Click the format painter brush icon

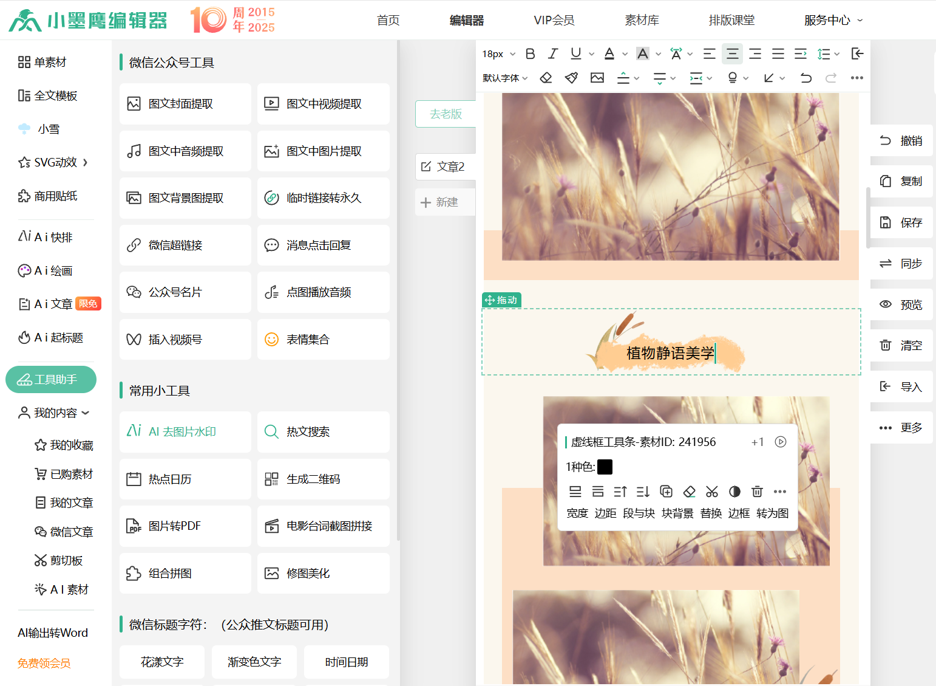click(571, 78)
